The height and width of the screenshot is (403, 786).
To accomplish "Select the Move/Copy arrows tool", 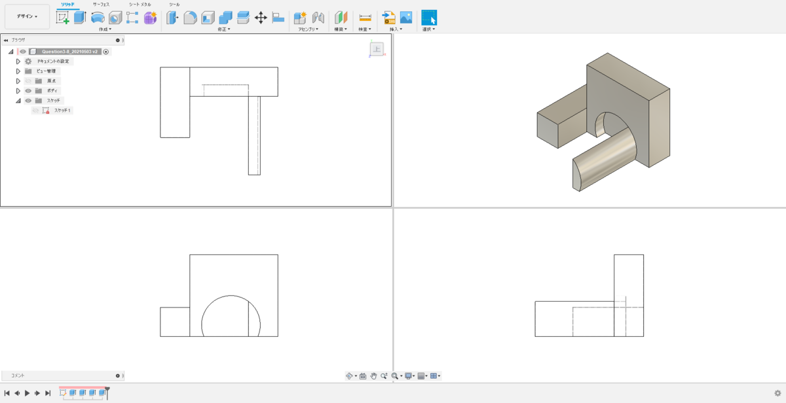I will point(261,18).
